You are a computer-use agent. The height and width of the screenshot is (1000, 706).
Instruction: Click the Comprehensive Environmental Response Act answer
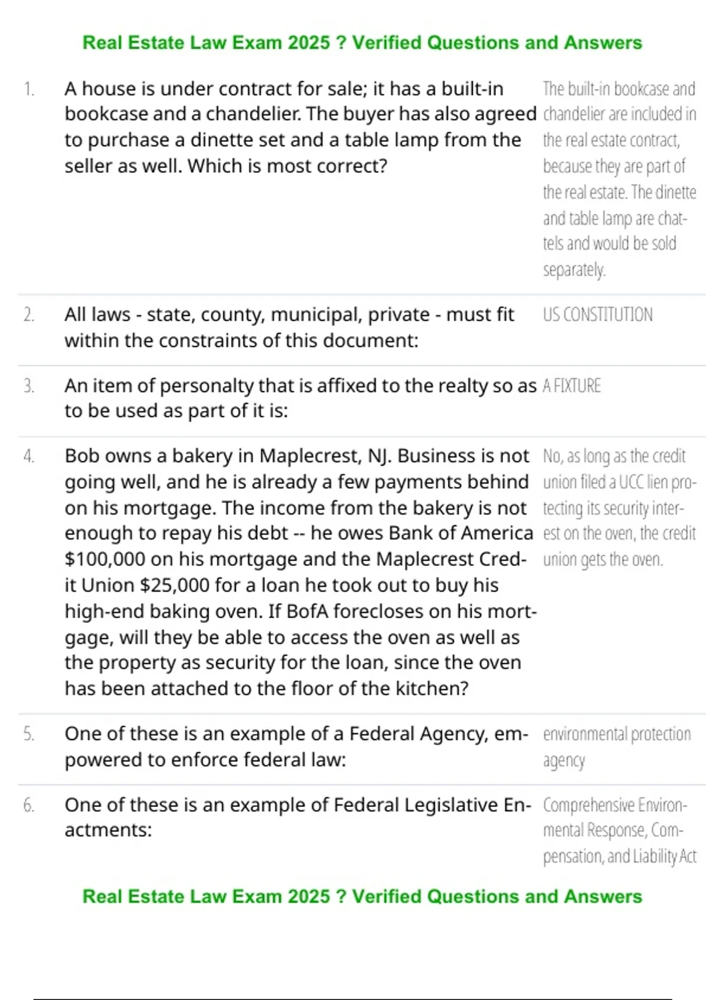click(x=620, y=831)
